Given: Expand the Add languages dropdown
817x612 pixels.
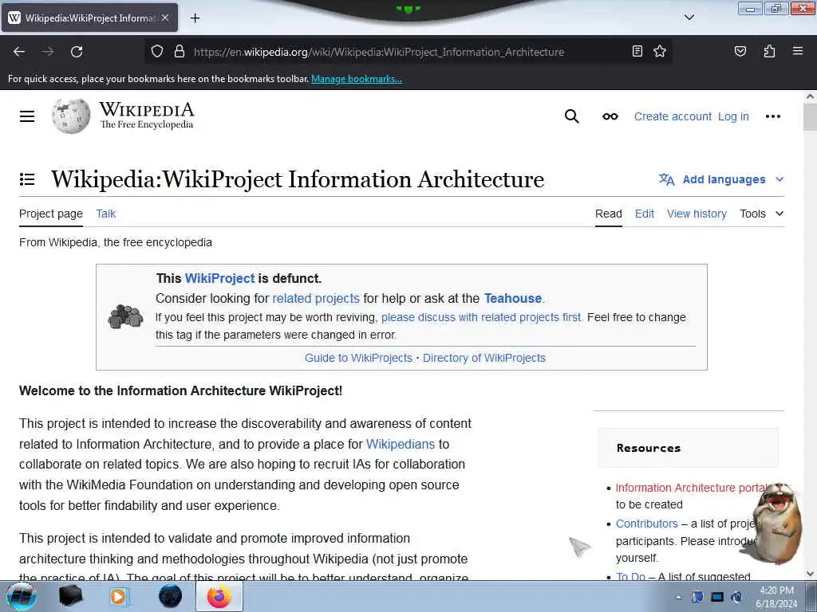Looking at the screenshot, I should point(721,179).
